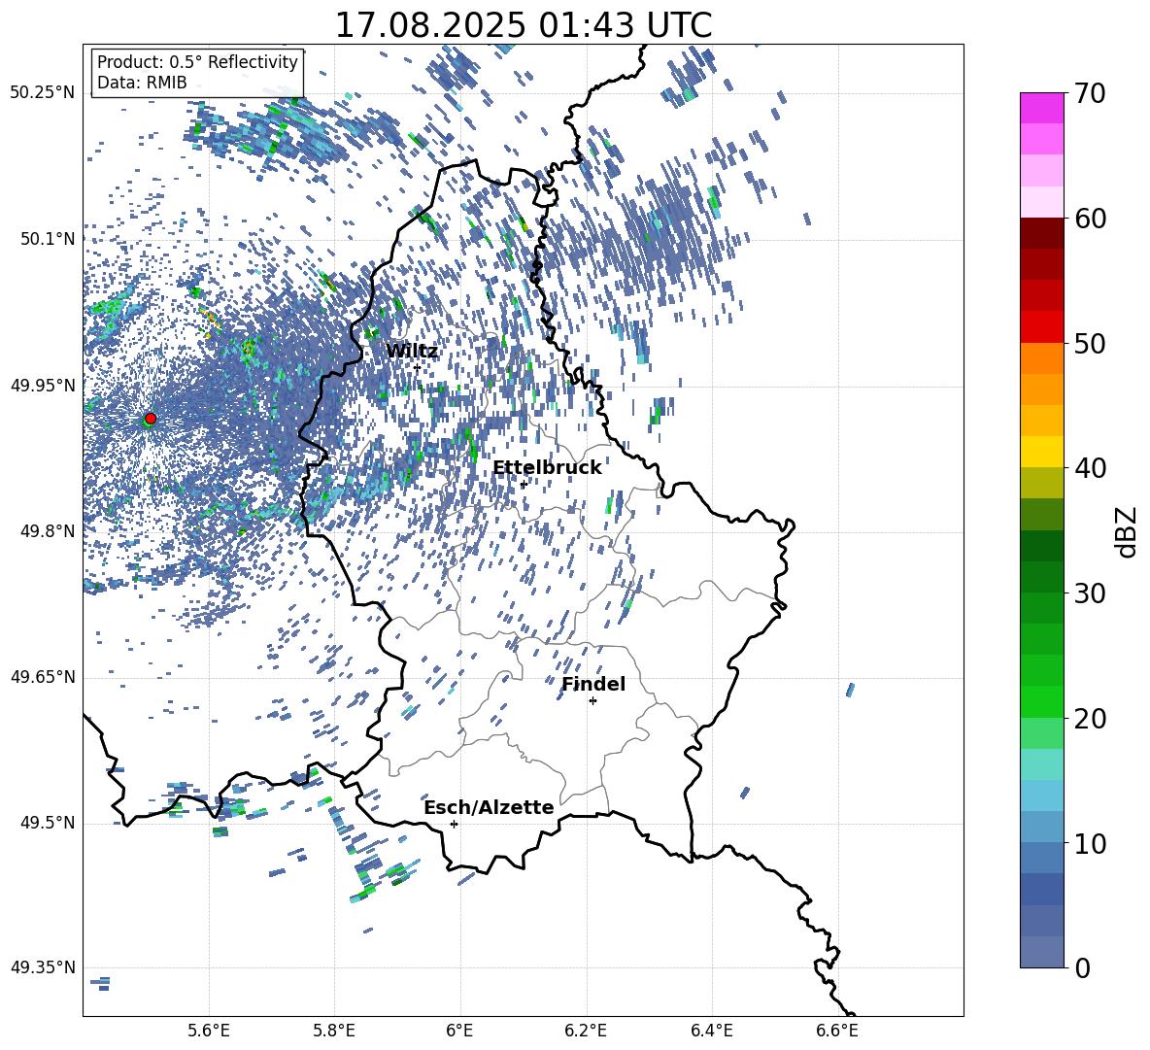This screenshot has height=1050, width=1150.
Task: Click the 10 label on colorbar
Action: pos(1090,843)
